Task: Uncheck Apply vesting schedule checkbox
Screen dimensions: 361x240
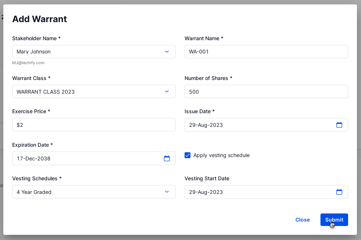Action: click(187, 155)
